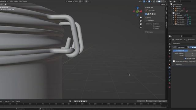This screenshot has height=110, width=196.
Task: Open the Particles properties tab icon
Action: (x=169, y=71)
